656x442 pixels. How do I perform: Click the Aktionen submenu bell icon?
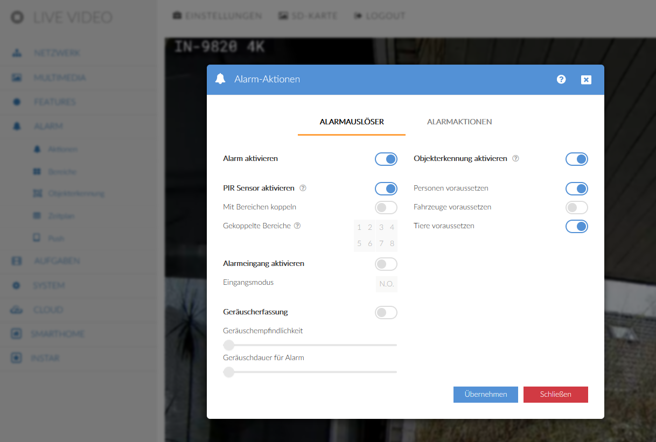click(37, 150)
